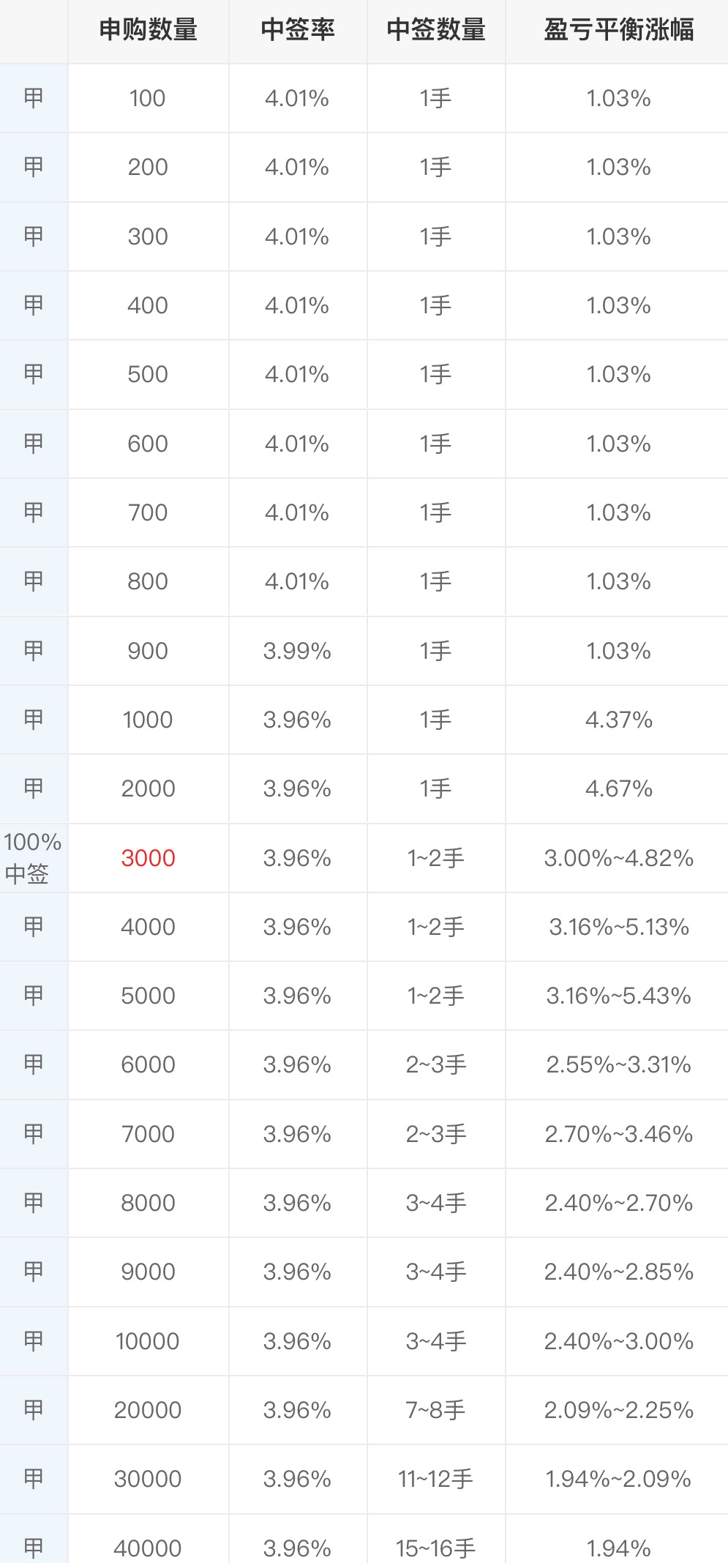
Task: Click the 7~8手 allotment cell
Action: (436, 1410)
